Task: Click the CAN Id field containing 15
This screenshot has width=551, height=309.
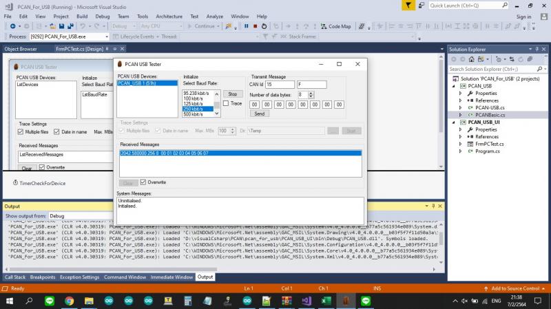Action: pyautogui.click(x=280, y=85)
